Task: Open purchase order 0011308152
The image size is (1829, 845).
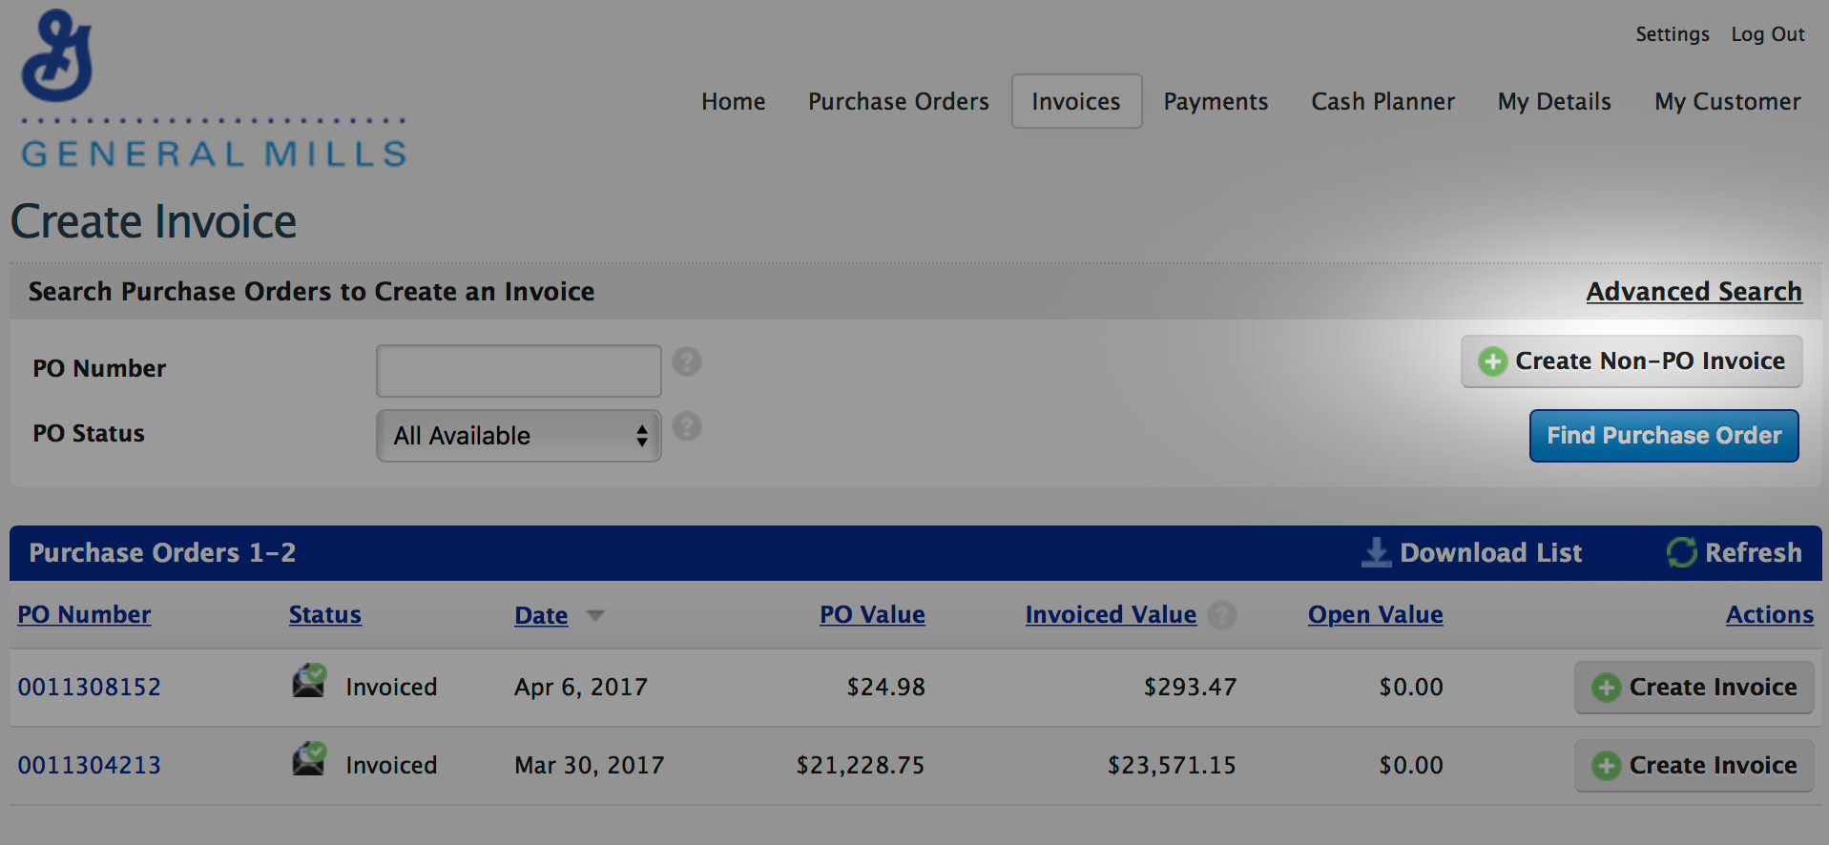Action: coord(90,687)
